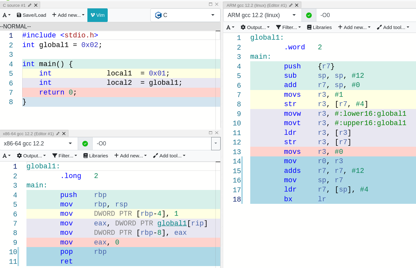Open Add tool menu in ARM pane
This screenshot has height=268, width=416.
(x=393, y=27)
